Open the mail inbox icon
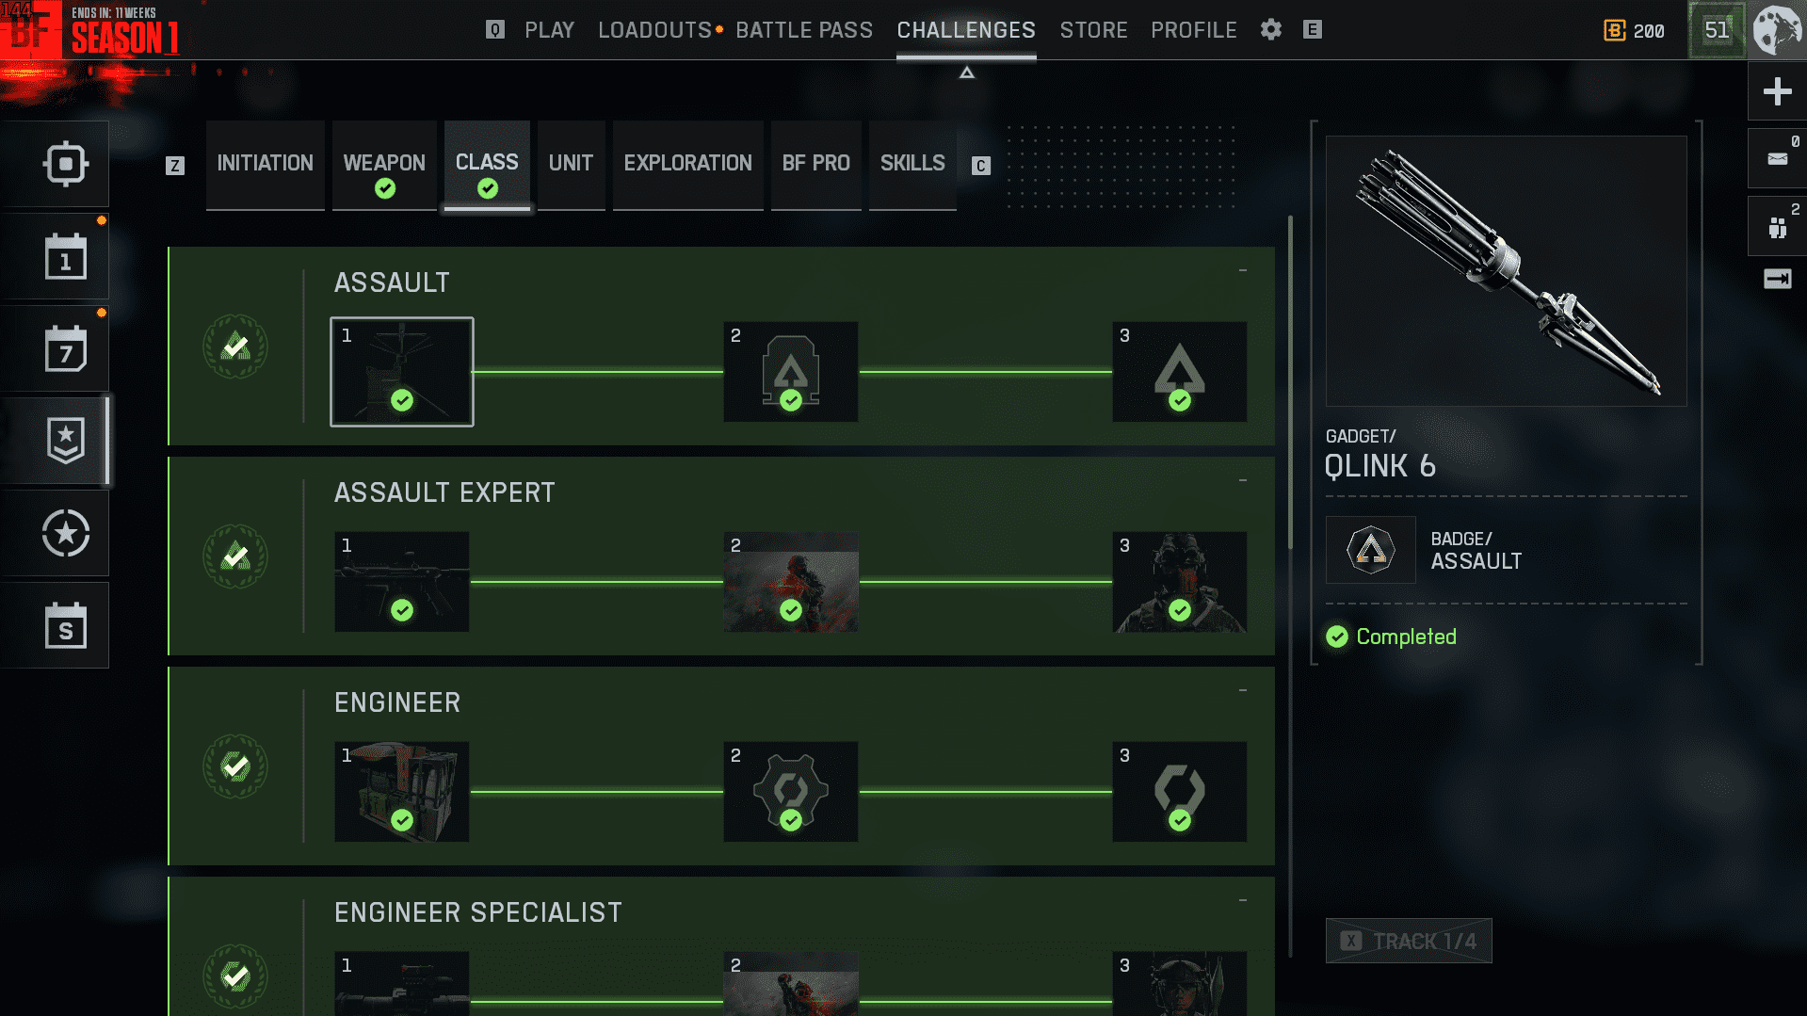The width and height of the screenshot is (1807, 1016). pyautogui.click(x=1777, y=158)
